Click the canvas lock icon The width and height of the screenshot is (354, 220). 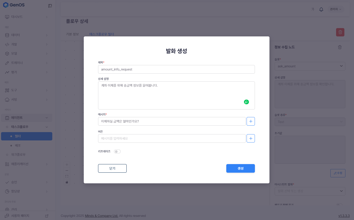(x=67, y=182)
